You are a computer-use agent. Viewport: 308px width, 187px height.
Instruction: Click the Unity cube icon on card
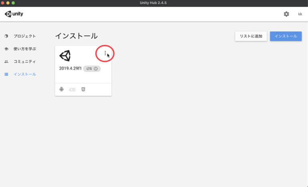click(x=65, y=56)
